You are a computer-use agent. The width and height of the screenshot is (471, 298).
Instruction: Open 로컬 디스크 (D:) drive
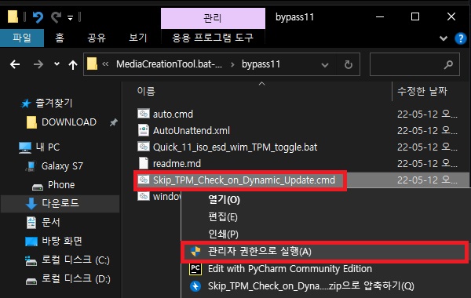[x=75, y=278]
